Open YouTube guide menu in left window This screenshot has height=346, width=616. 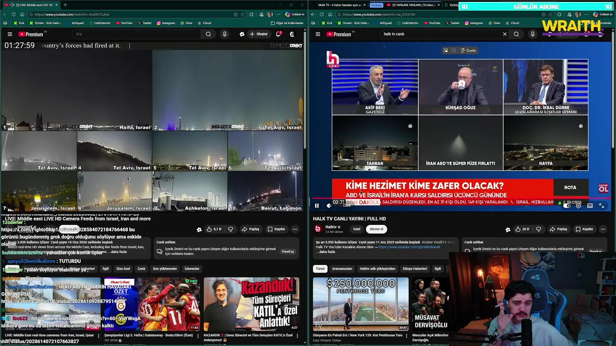pyautogui.click(x=10, y=34)
